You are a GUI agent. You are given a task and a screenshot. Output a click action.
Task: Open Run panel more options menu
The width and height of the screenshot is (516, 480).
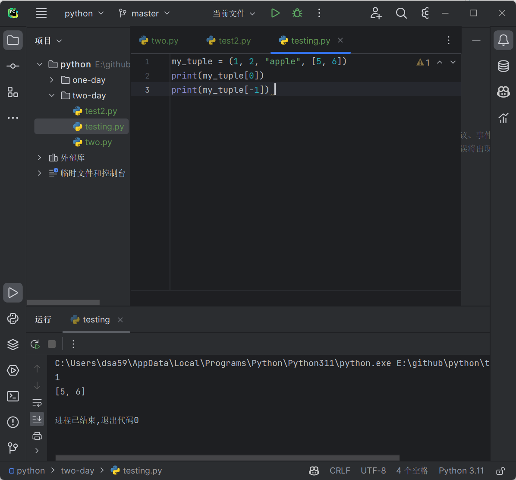click(73, 344)
